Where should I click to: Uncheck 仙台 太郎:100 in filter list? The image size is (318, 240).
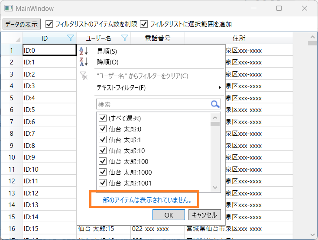click(x=102, y=161)
